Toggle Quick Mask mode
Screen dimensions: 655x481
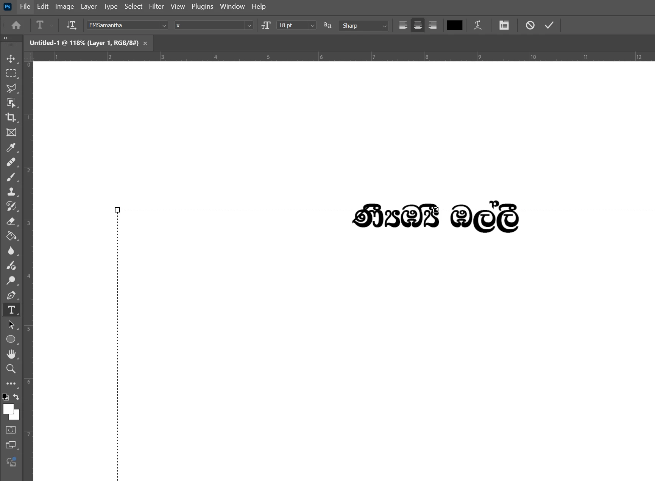(x=11, y=430)
